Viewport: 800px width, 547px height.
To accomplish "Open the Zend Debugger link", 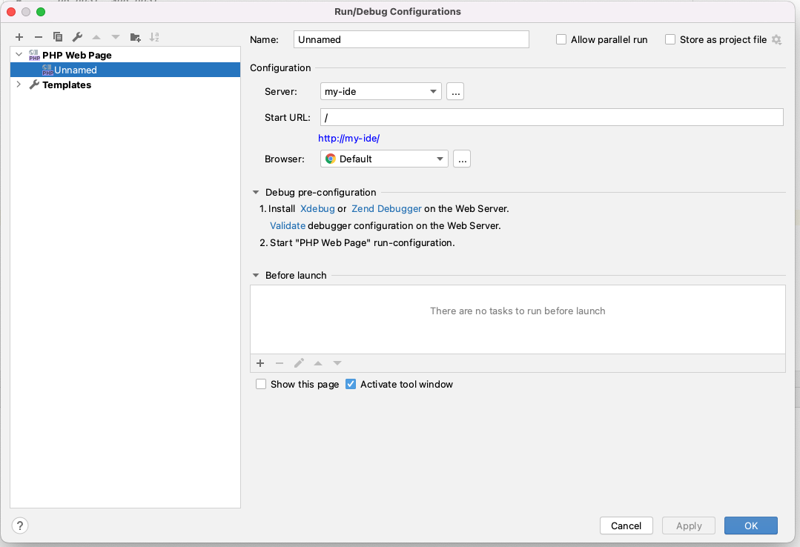I will point(387,208).
